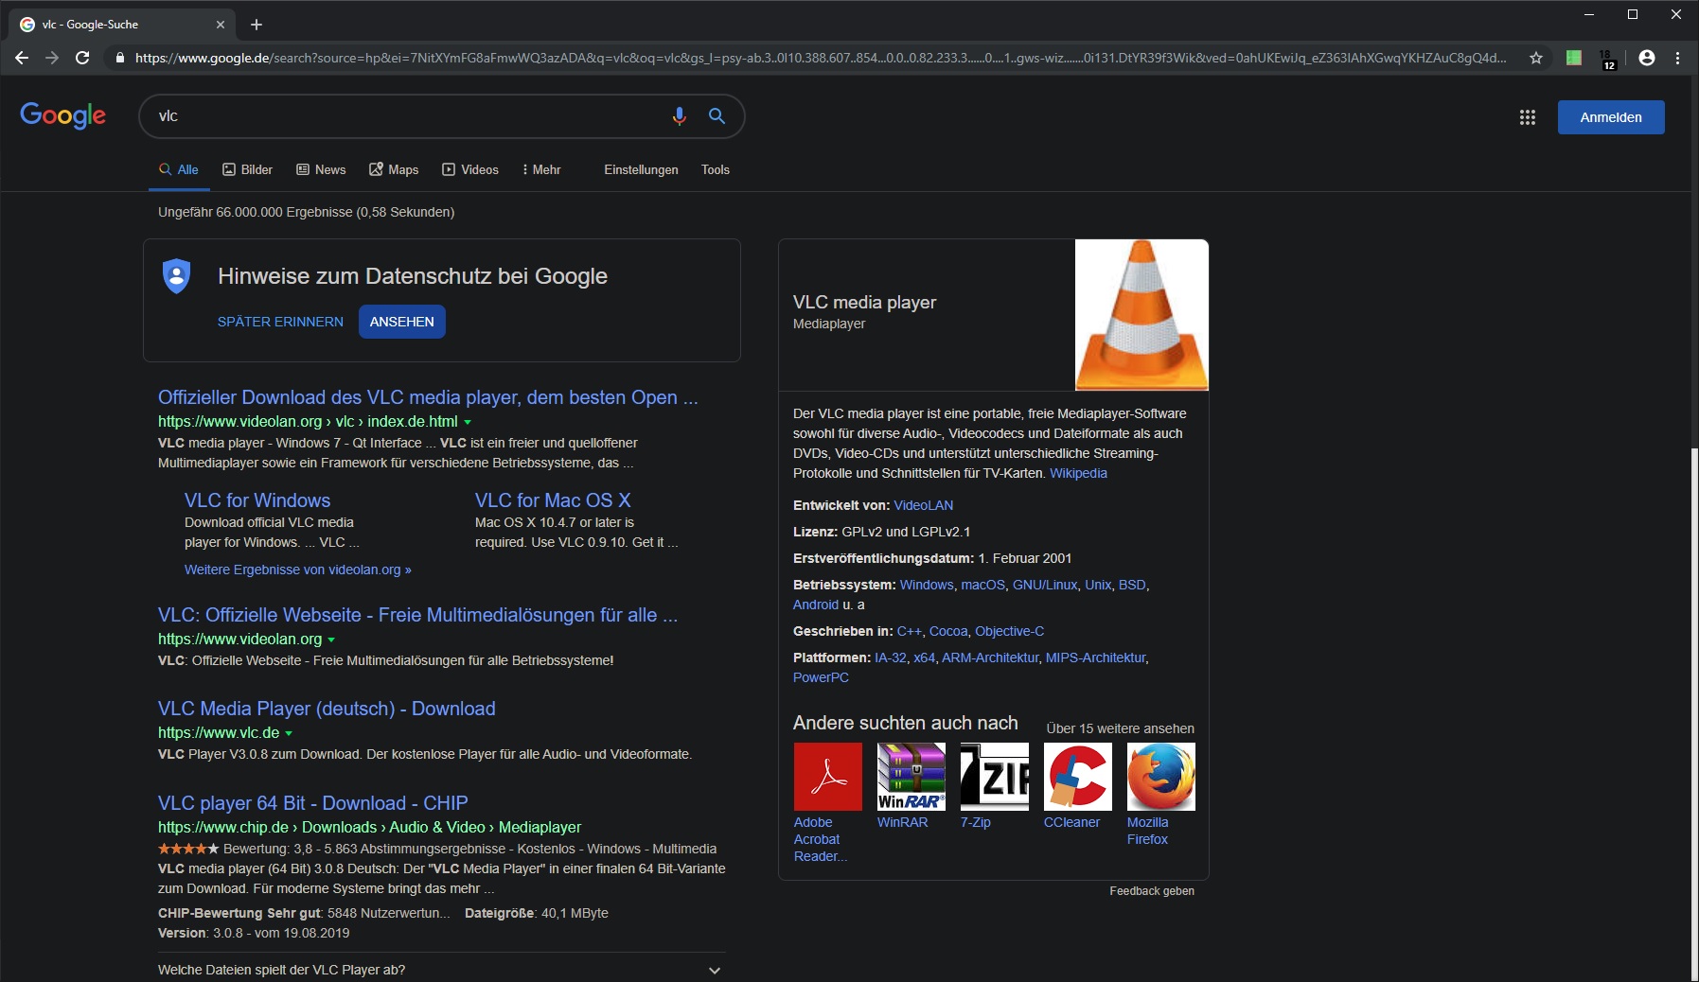The image size is (1699, 982).
Task: Expand the www.vlc.de result dropdown arrow
Action: pos(289,733)
